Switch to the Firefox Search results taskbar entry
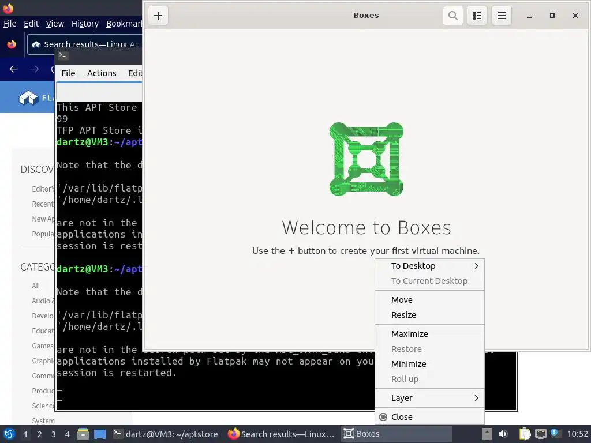The height and width of the screenshot is (443, 591). (281, 434)
